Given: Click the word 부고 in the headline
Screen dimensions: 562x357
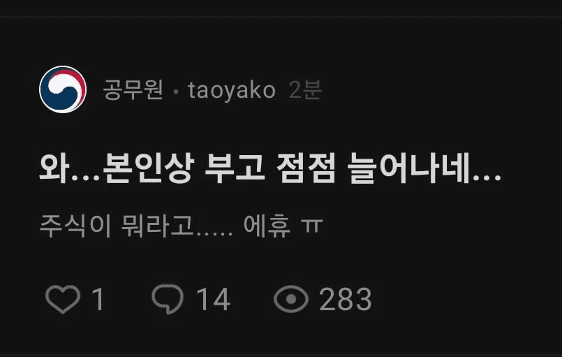Looking at the screenshot, I should (235, 168).
